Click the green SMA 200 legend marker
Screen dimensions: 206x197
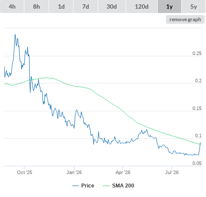pos(106,186)
